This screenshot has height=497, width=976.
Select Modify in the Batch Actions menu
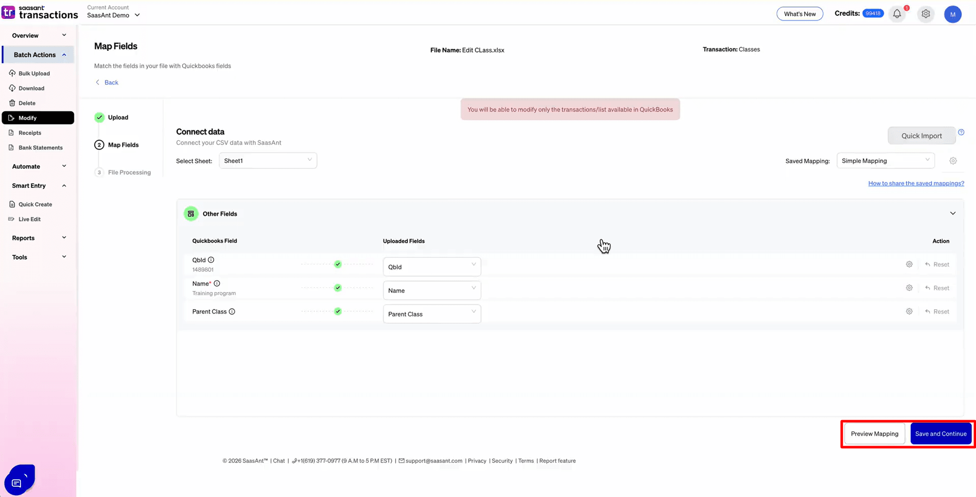point(26,118)
